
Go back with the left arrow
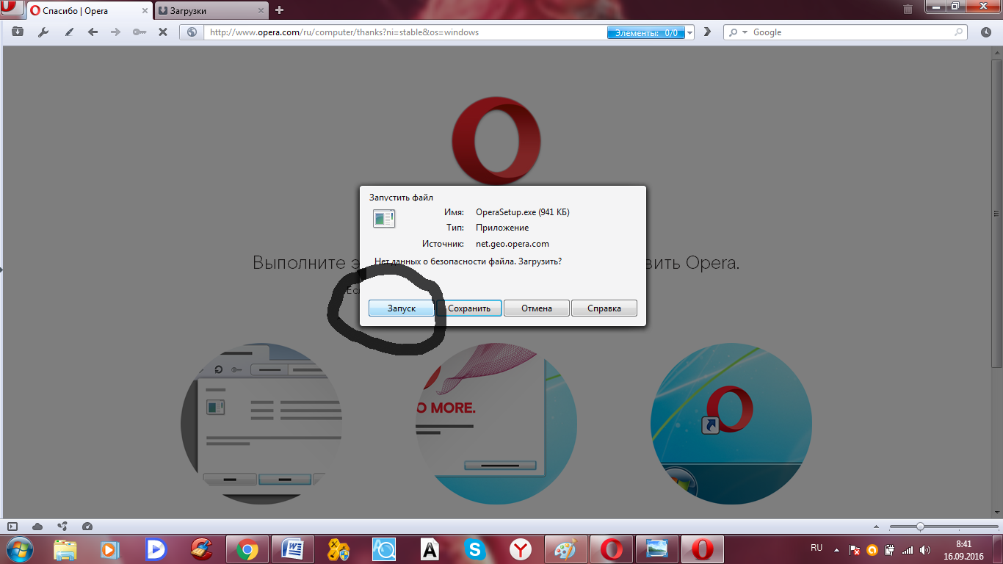(93, 32)
